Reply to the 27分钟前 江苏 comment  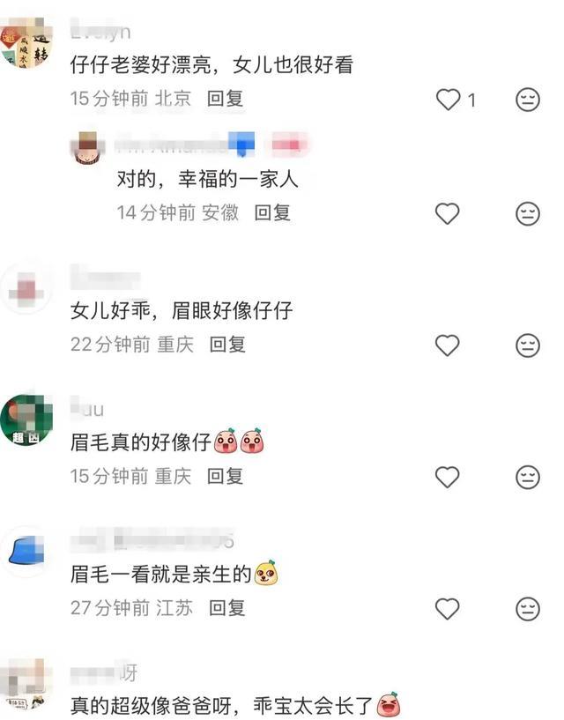[x=227, y=608]
